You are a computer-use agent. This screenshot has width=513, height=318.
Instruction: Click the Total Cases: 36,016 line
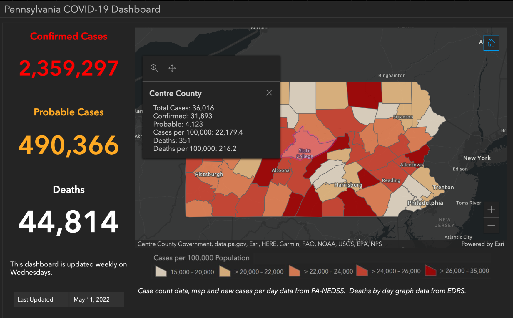click(183, 108)
